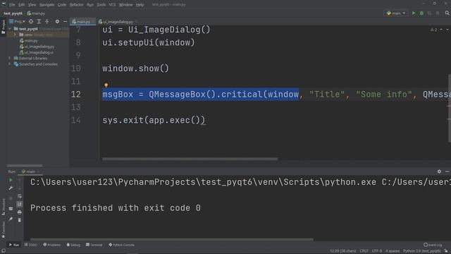Open Project panel settings gear

57,22
